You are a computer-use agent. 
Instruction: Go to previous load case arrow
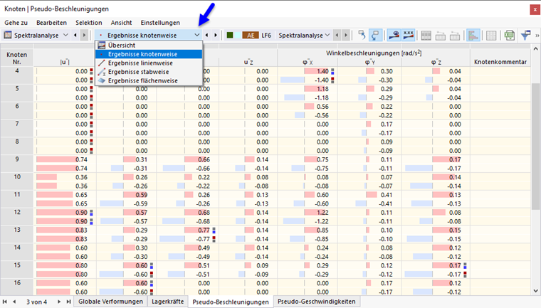337,35
